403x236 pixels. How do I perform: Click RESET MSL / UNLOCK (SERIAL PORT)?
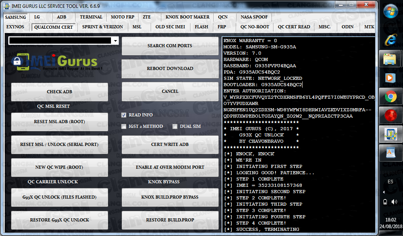coord(59,145)
